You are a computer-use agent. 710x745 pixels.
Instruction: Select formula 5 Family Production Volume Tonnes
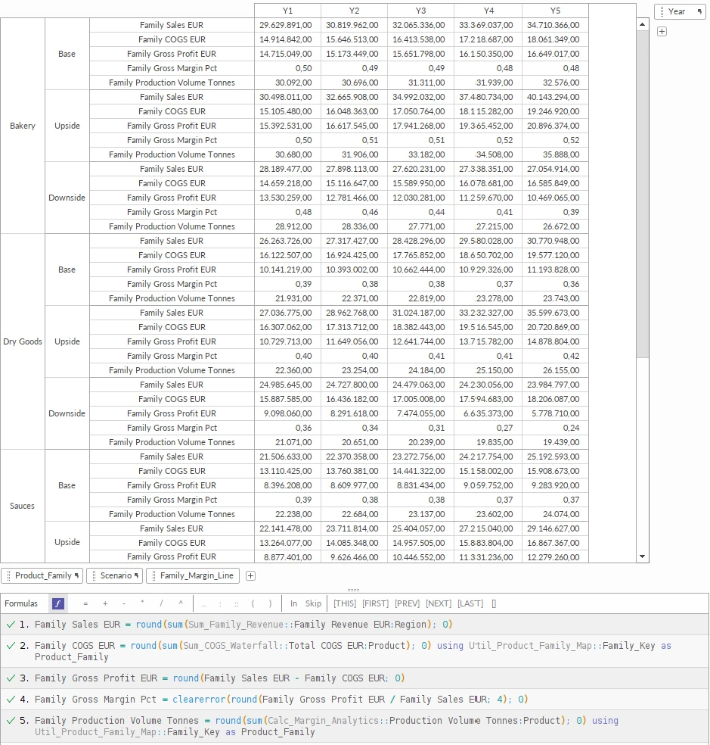(x=355, y=726)
